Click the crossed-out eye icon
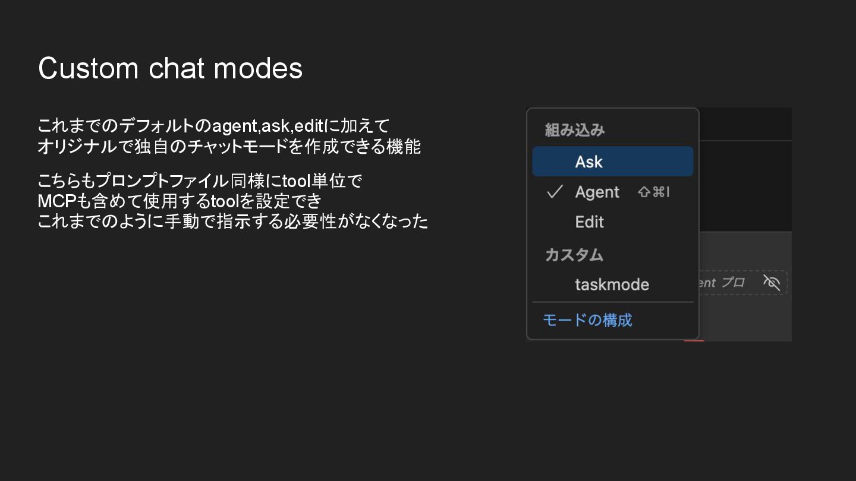This screenshot has width=856, height=481. 772,283
